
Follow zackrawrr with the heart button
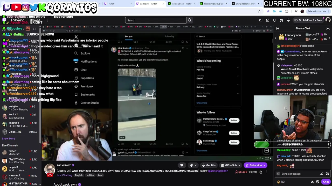click(x=182, y=165)
